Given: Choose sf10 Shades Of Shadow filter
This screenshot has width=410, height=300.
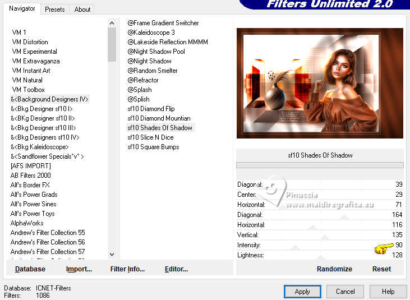Looking at the screenshot, I should pos(160,128).
